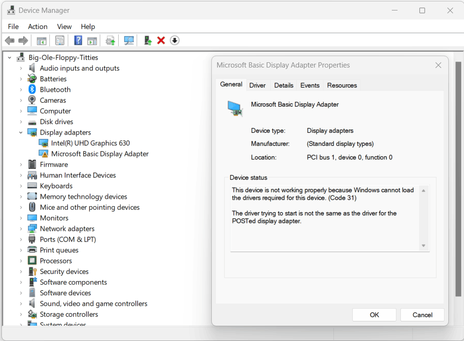464x341 pixels.
Task: Click the red X Uninstall device icon
Action: coord(161,40)
